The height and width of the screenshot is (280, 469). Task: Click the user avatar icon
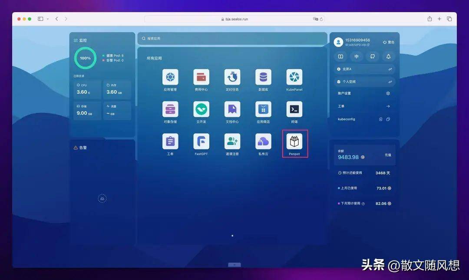coord(338,42)
